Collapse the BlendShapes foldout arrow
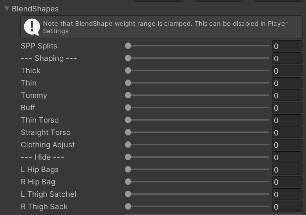306x215 pixels. [x=7, y=9]
